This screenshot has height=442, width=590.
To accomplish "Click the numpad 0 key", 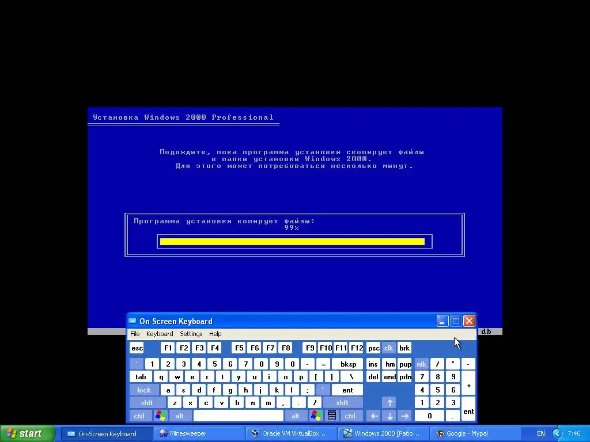I will pyautogui.click(x=429, y=416).
